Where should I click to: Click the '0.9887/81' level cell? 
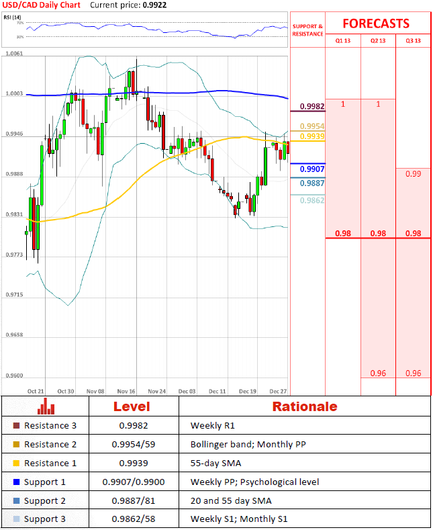pos(134,500)
